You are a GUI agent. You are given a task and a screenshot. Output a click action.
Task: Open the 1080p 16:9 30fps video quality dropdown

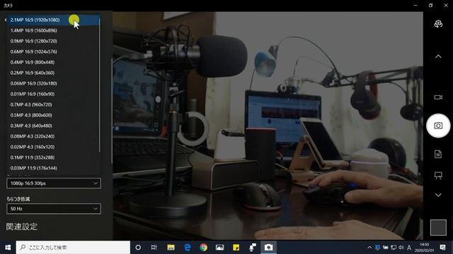(x=54, y=183)
